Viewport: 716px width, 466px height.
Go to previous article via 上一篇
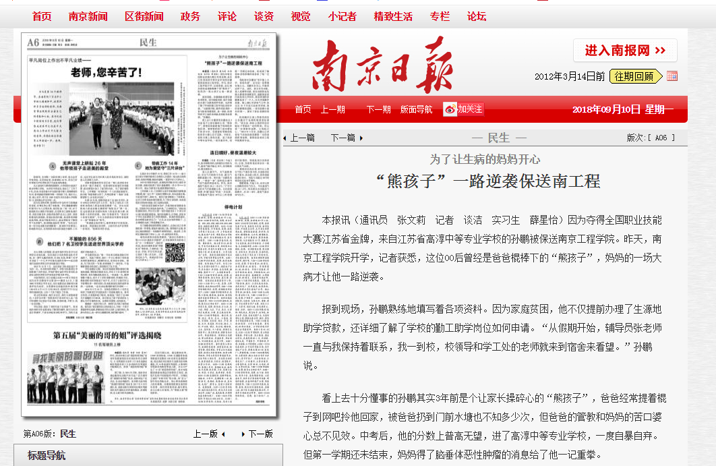click(299, 138)
